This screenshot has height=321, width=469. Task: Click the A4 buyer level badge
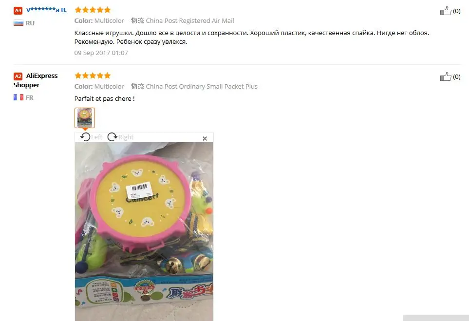[18, 10]
